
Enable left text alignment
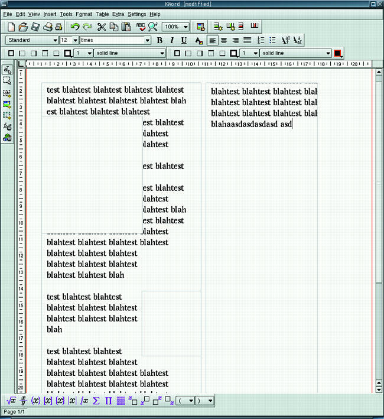point(212,40)
